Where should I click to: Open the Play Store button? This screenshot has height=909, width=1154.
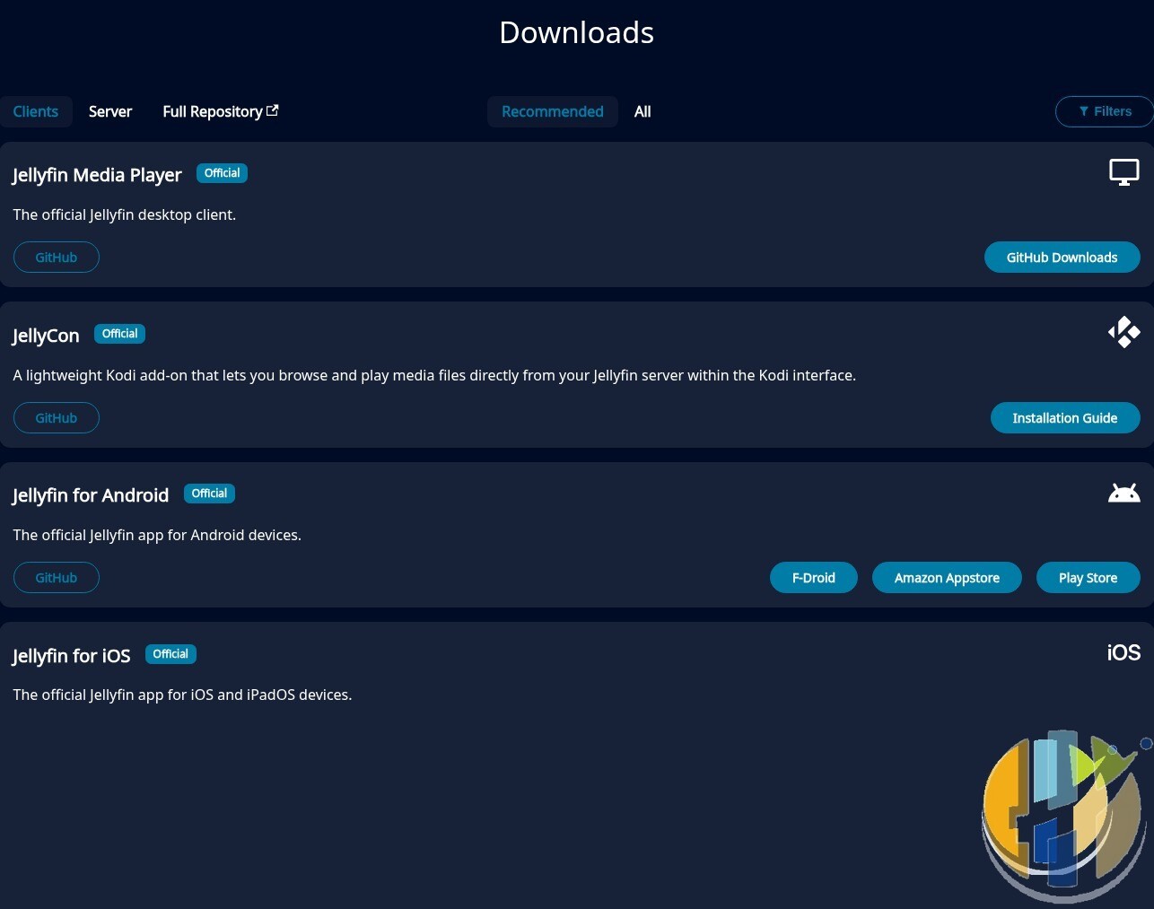[x=1088, y=578]
